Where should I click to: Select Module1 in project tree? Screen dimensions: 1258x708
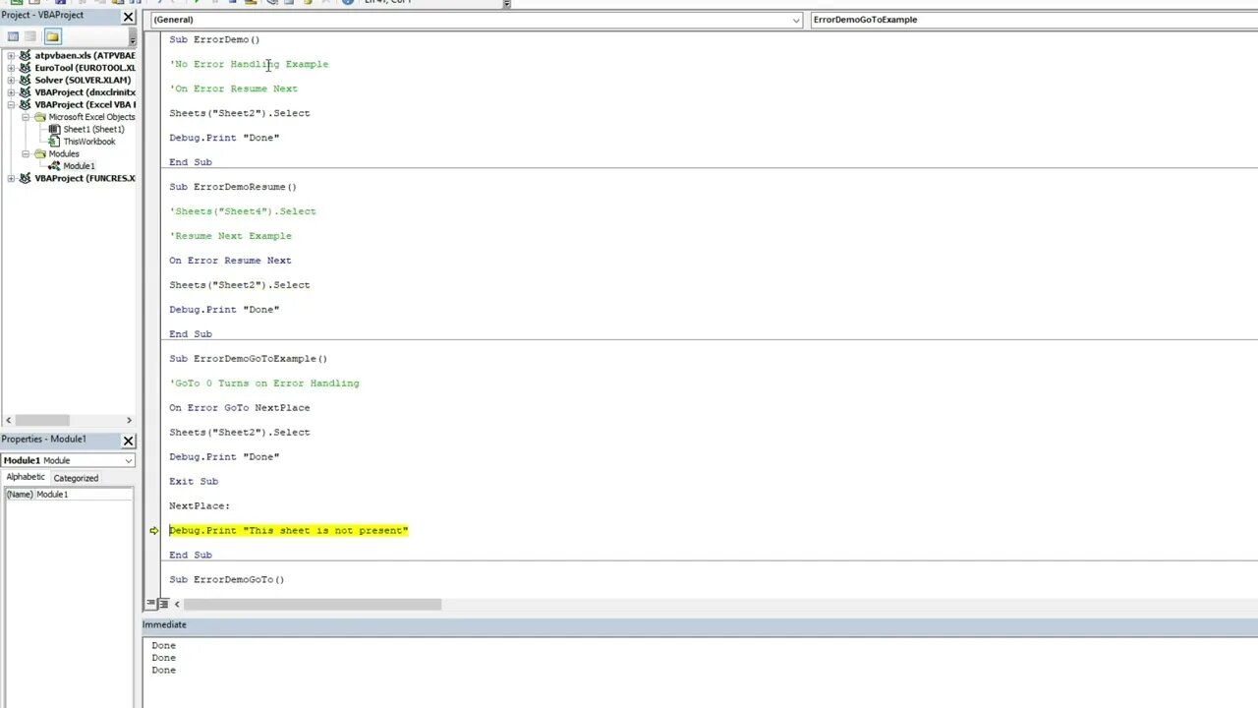79,166
